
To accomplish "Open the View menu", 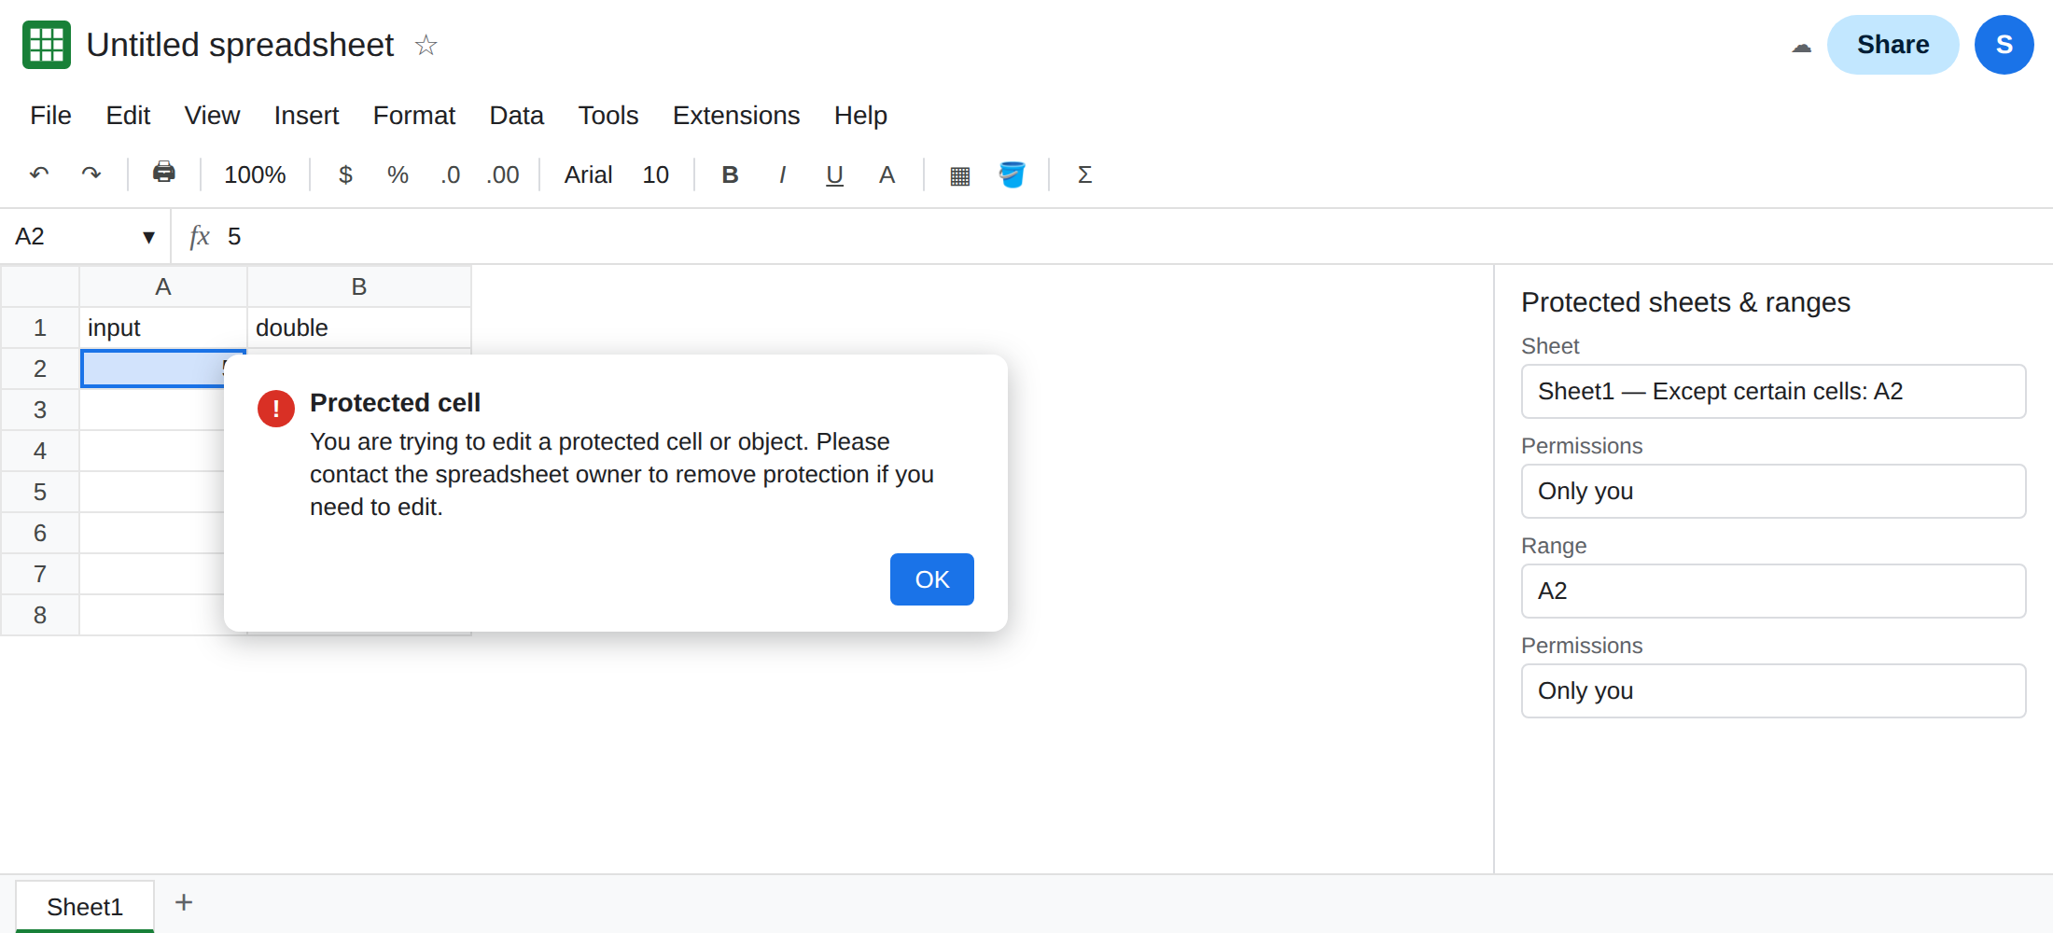I will 212,115.
